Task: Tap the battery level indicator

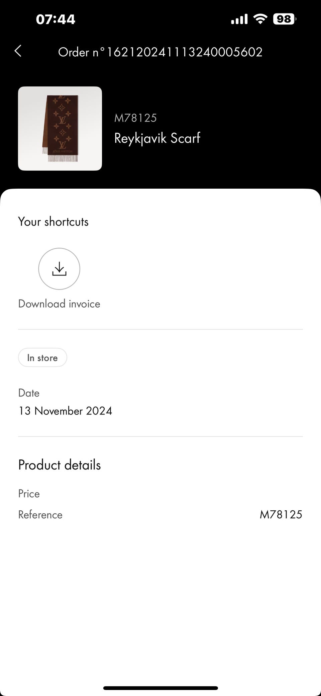Action: tap(285, 19)
